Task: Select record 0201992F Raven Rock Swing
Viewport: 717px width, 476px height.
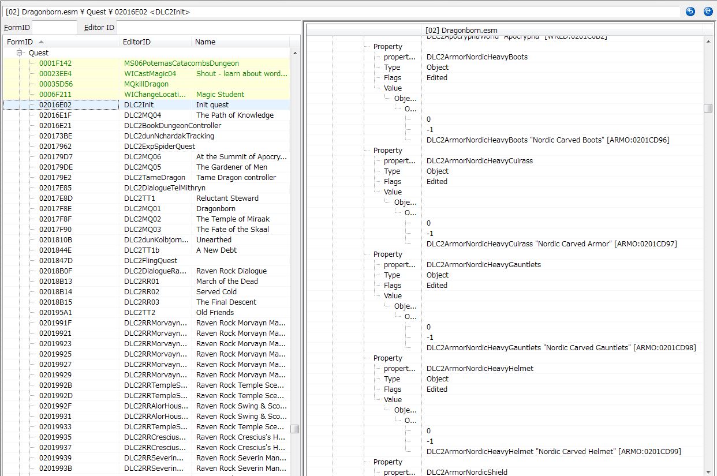Action: pos(147,406)
